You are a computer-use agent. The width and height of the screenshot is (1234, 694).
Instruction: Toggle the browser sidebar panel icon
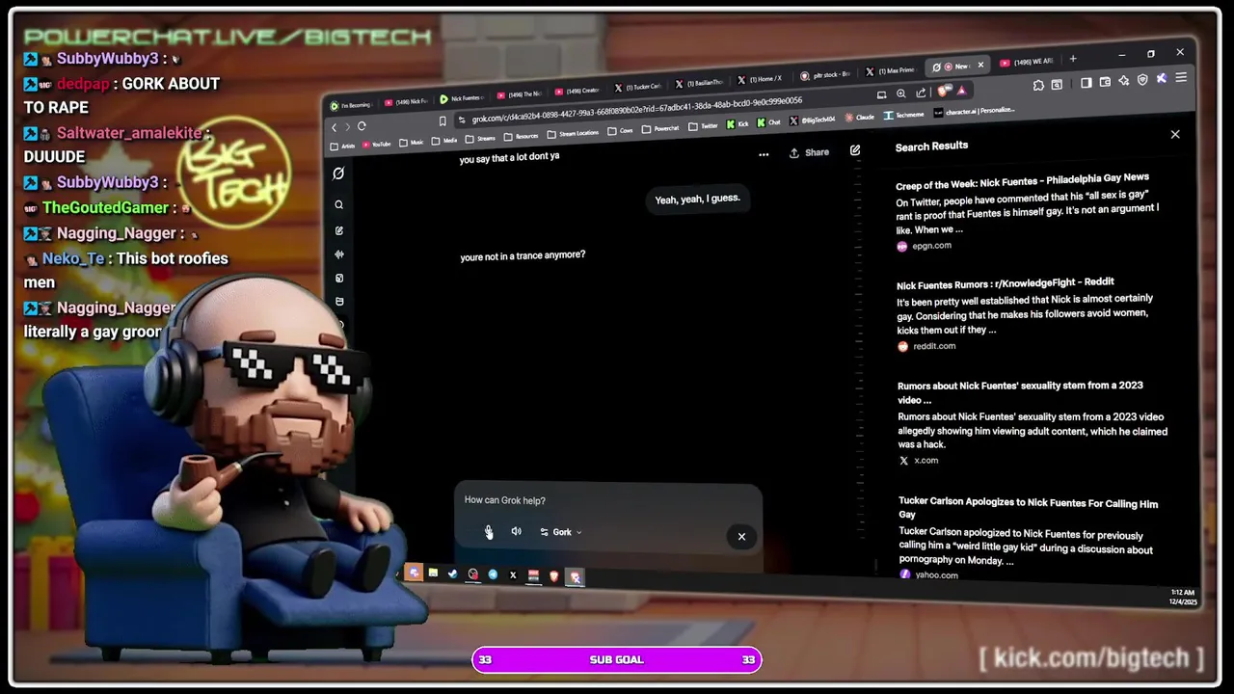pyautogui.click(x=1086, y=83)
